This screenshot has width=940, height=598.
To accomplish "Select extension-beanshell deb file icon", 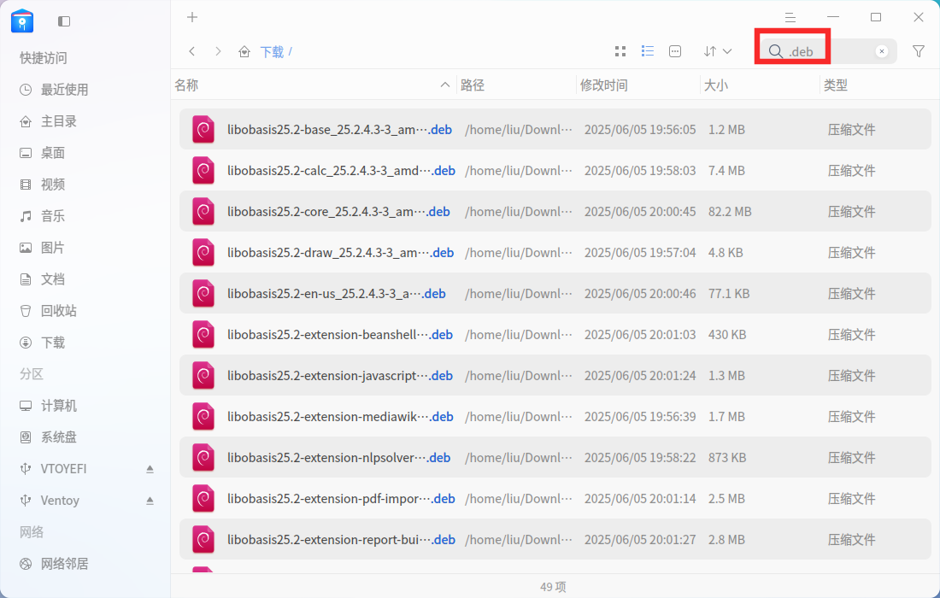I will 203,334.
